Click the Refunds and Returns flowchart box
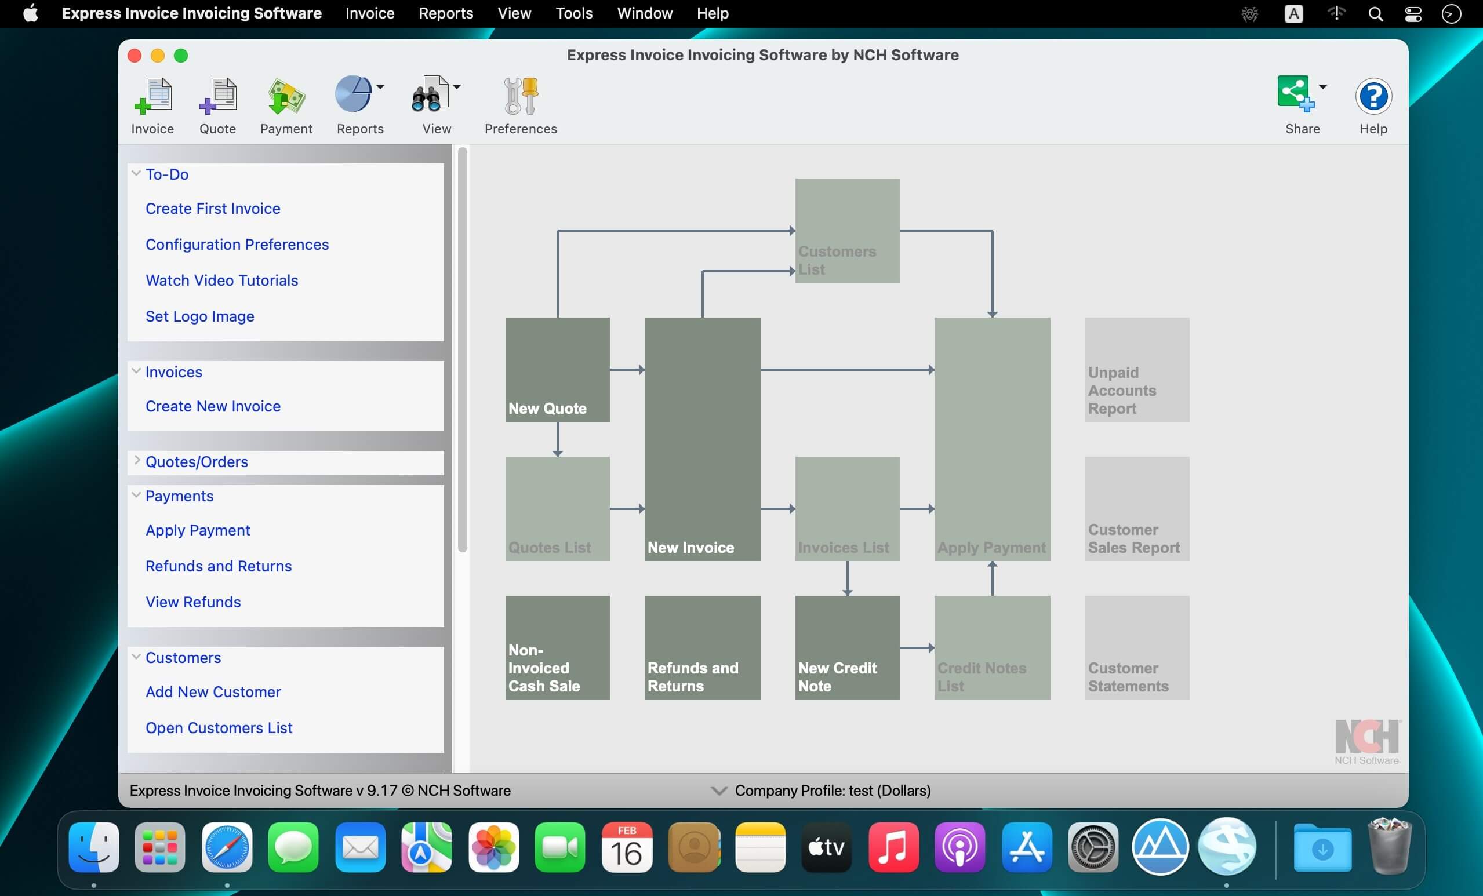The height and width of the screenshot is (896, 1483). tap(703, 647)
